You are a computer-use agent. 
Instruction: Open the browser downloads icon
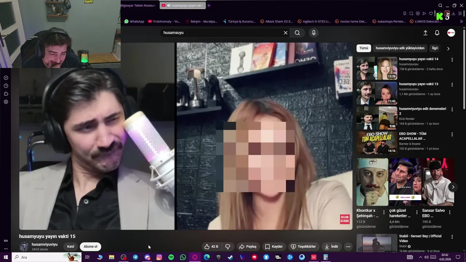454,13
